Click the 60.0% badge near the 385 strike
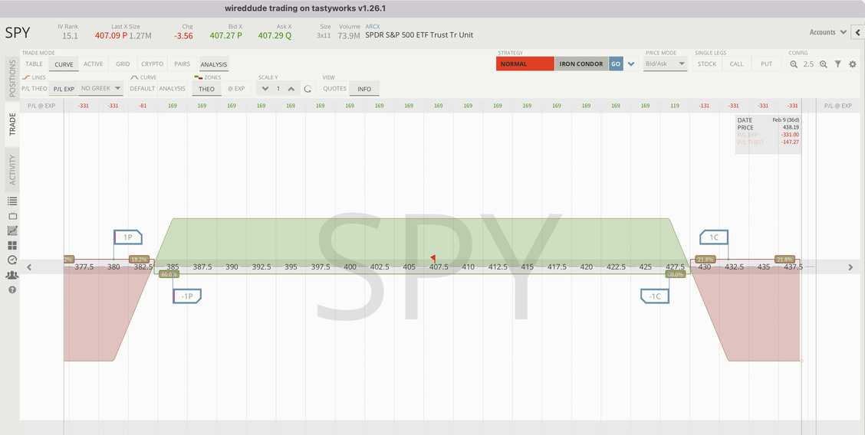Viewport: 865px width, 435px height. pos(168,273)
